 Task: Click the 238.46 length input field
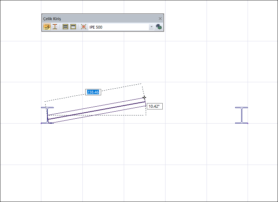[93, 92]
